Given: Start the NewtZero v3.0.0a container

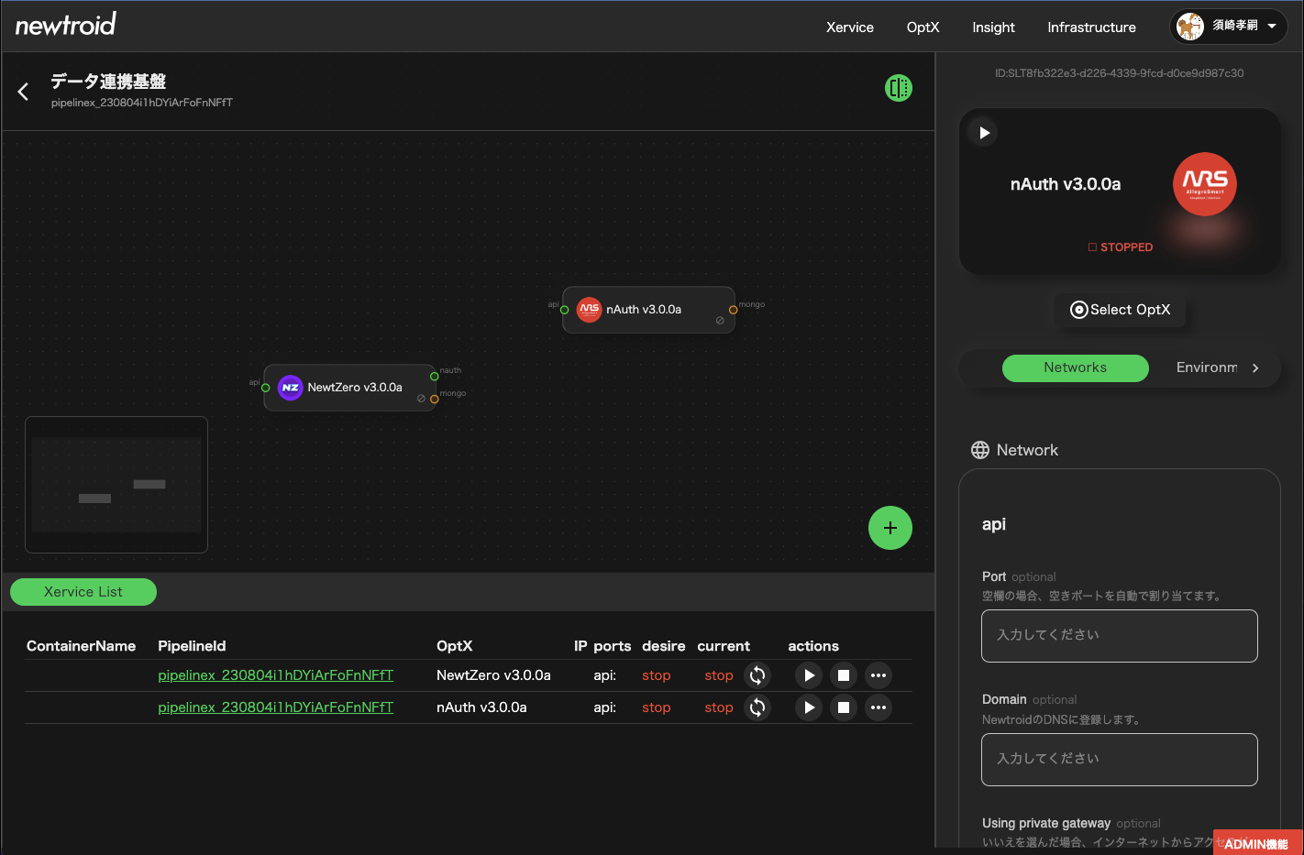Looking at the screenshot, I should click(809, 675).
